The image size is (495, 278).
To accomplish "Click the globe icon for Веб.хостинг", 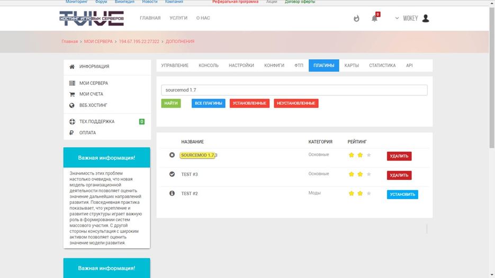I will [72, 105].
